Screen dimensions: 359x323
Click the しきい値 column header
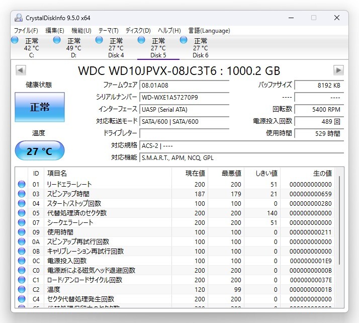[x=262, y=174]
